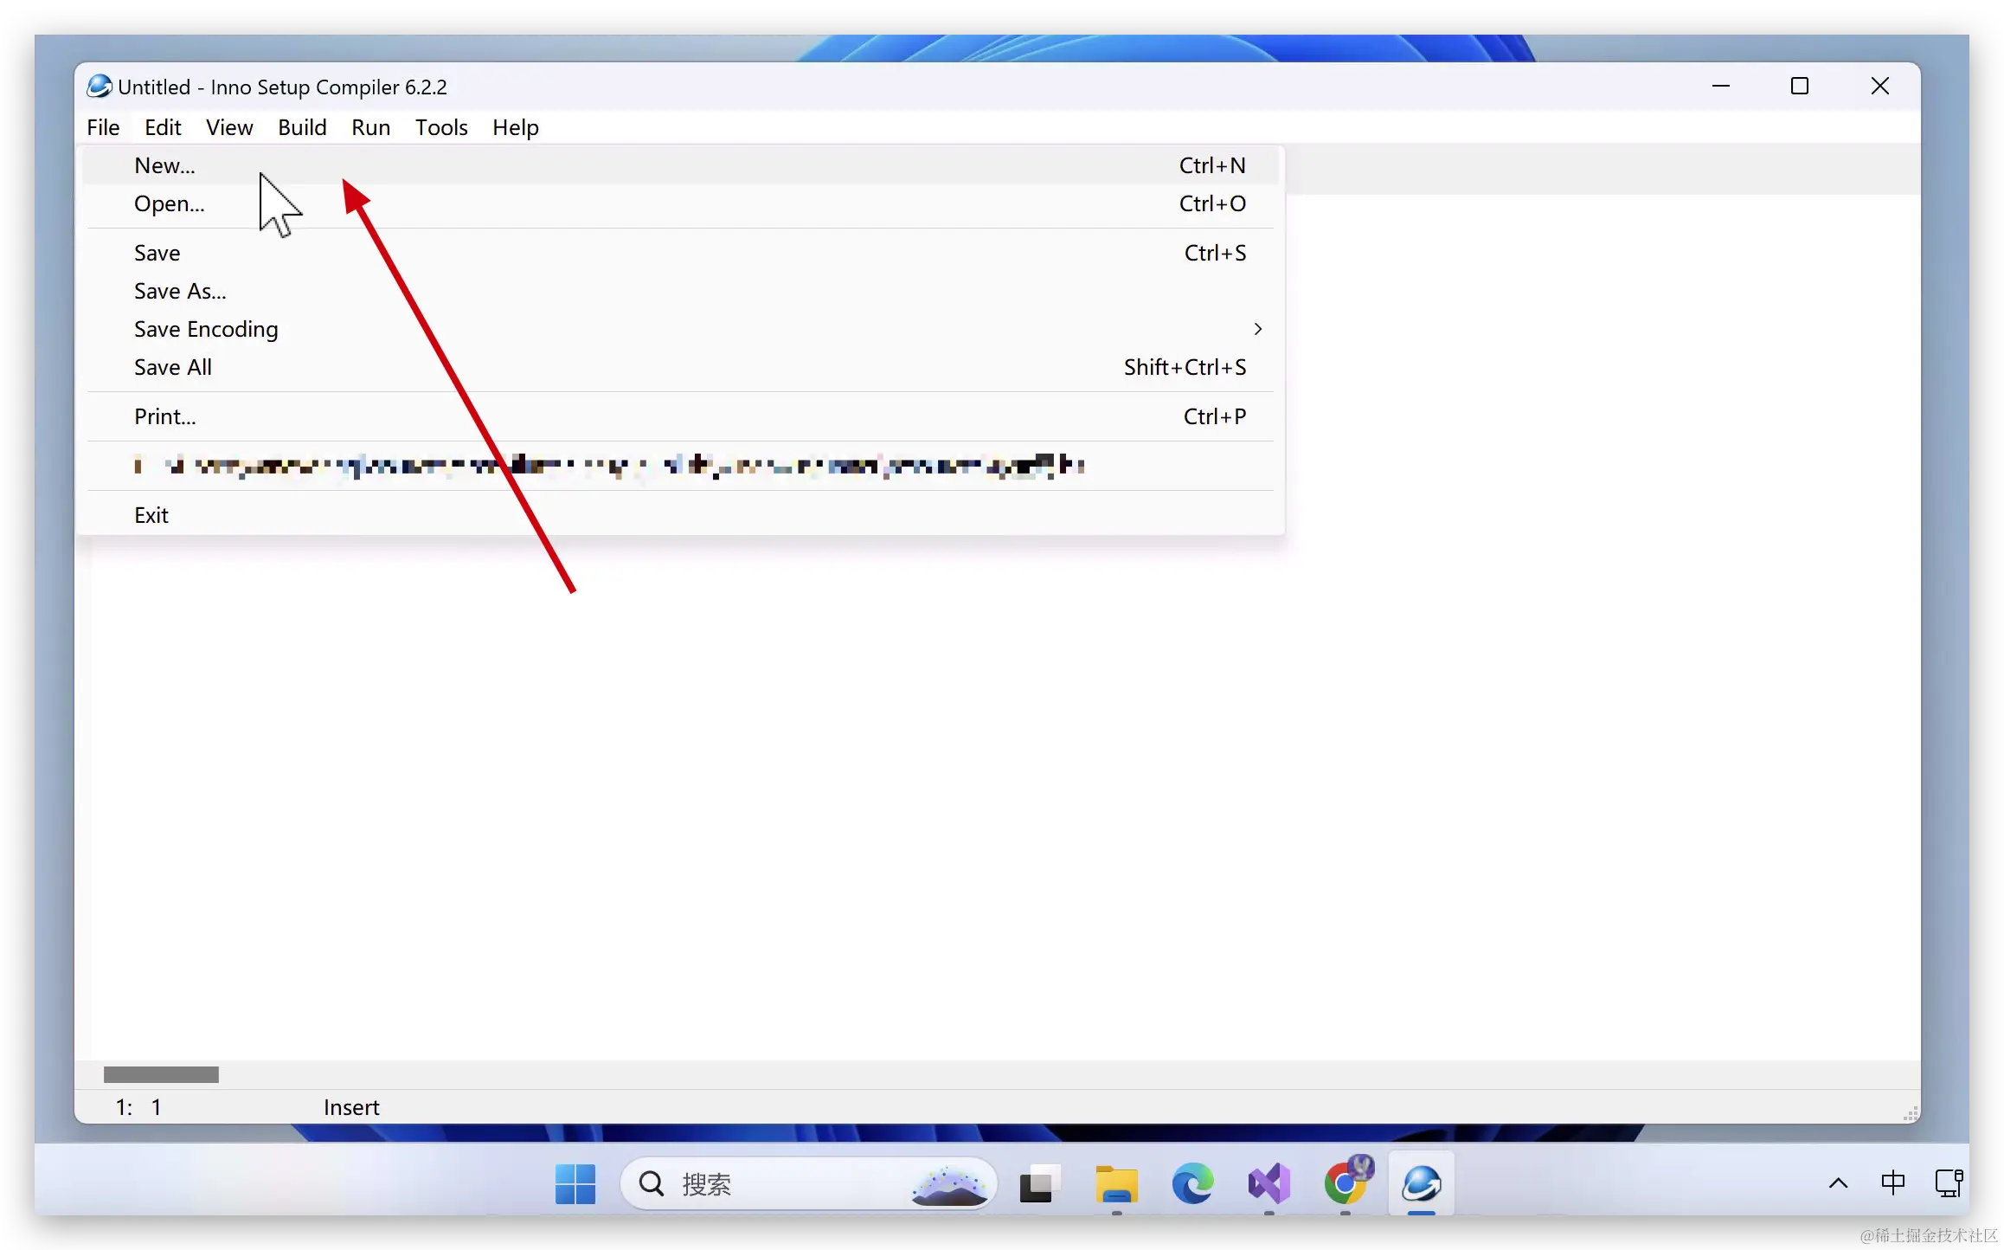The width and height of the screenshot is (2004, 1250).
Task: Open the blurred recent file entry
Action: pos(680,466)
